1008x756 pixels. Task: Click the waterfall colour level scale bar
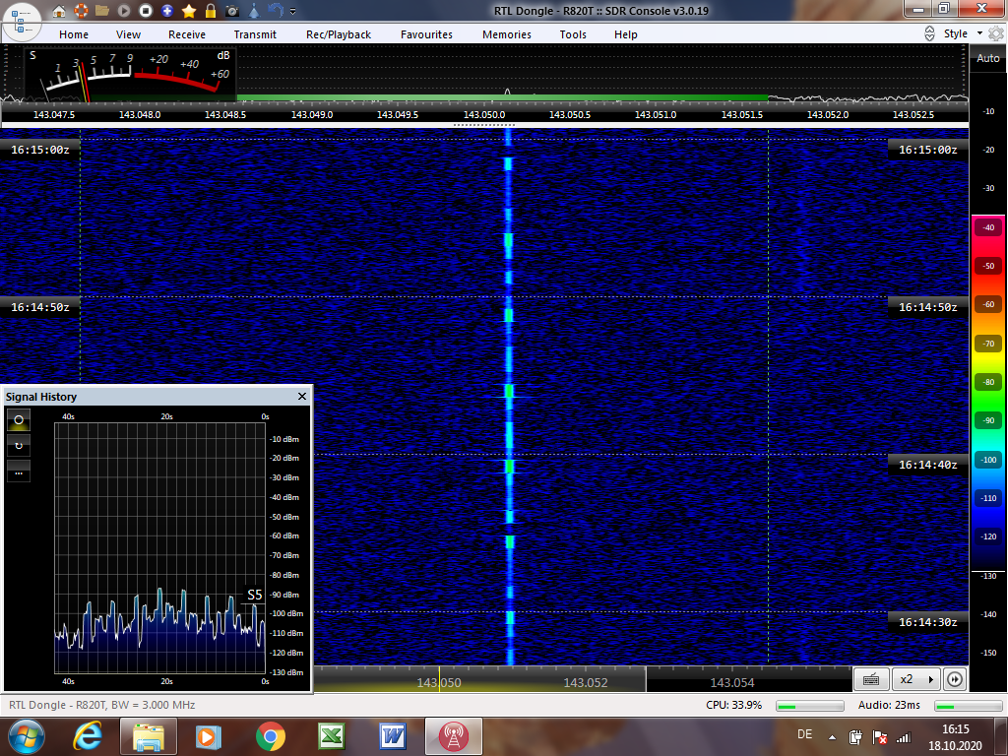click(x=988, y=392)
